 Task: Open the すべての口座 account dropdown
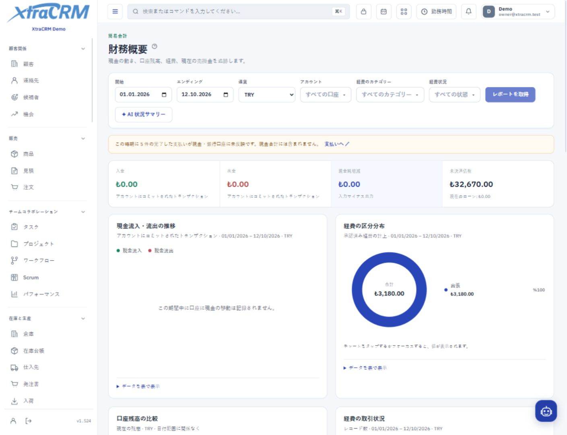[x=326, y=95]
